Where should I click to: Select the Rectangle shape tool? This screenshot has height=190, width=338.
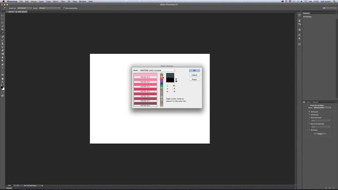point(3,75)
